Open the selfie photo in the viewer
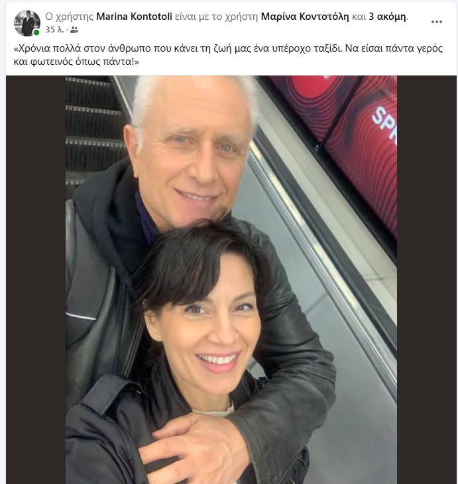Image resolution: width=458 pixels, height=484 pixels. 231,279
